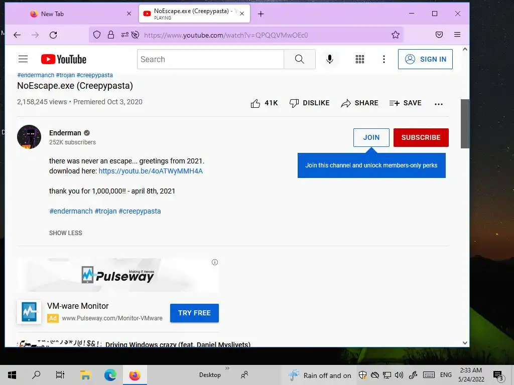Screen dimensions: 514x385
Task: Share the video
Action: click(x=359, y=103)
